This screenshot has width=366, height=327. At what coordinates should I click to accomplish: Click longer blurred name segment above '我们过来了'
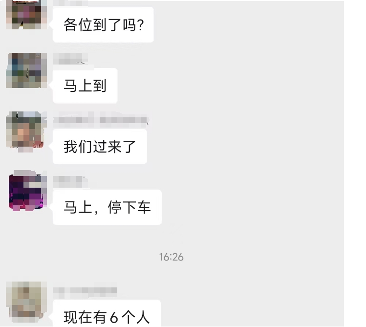click(x=123, y=120)
